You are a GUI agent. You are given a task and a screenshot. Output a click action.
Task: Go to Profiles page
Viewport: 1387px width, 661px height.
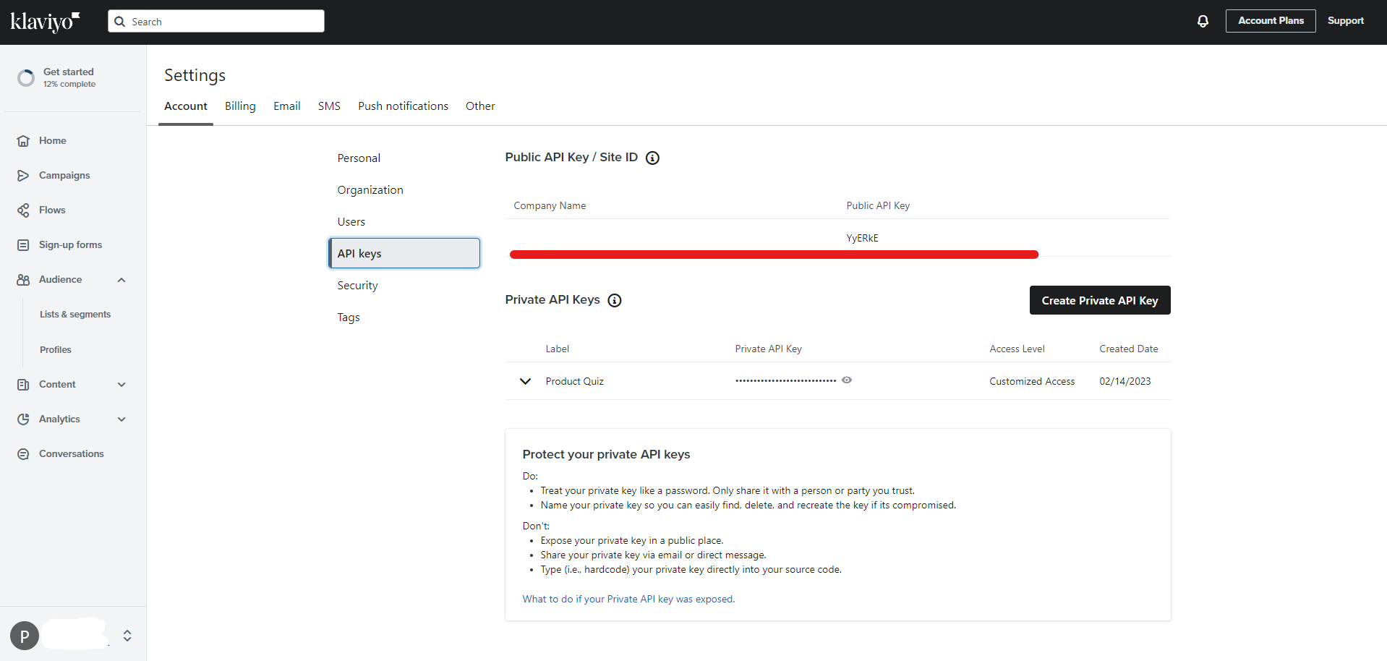(56, 350)
